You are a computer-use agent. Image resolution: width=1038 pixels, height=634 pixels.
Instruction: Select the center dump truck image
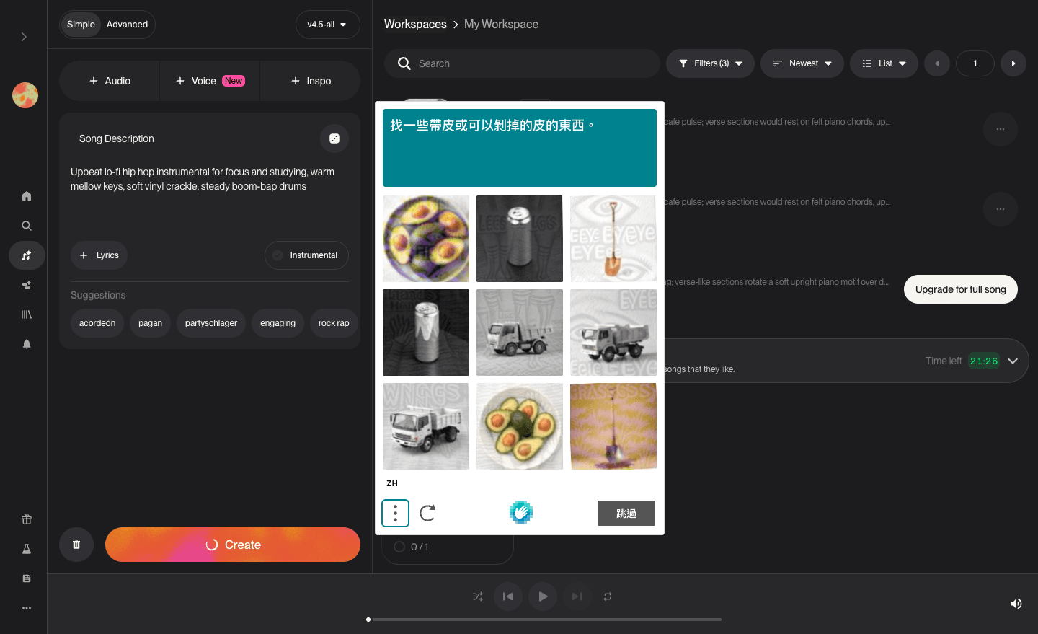(x=520, y=333)
